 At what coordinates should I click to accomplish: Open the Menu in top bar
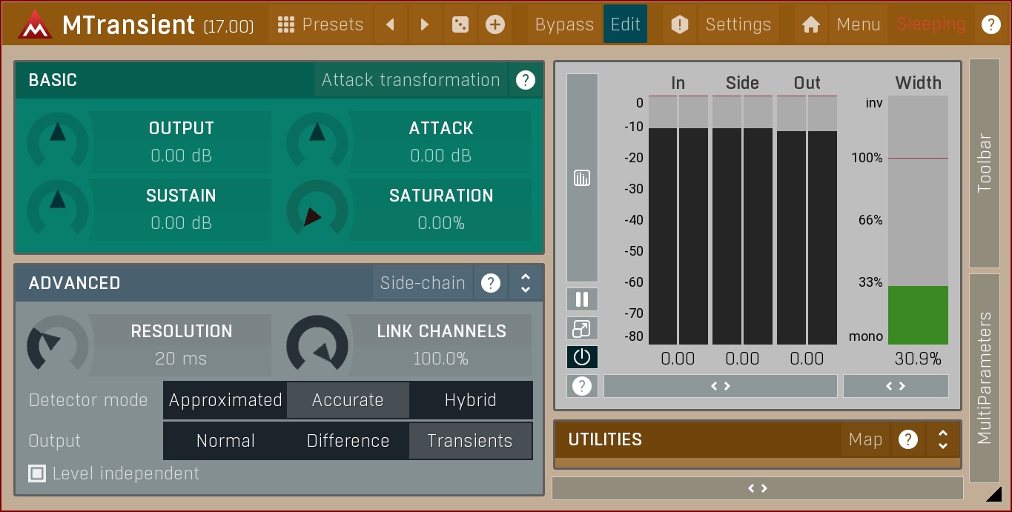pyautogui.click(x=858, y=25)
